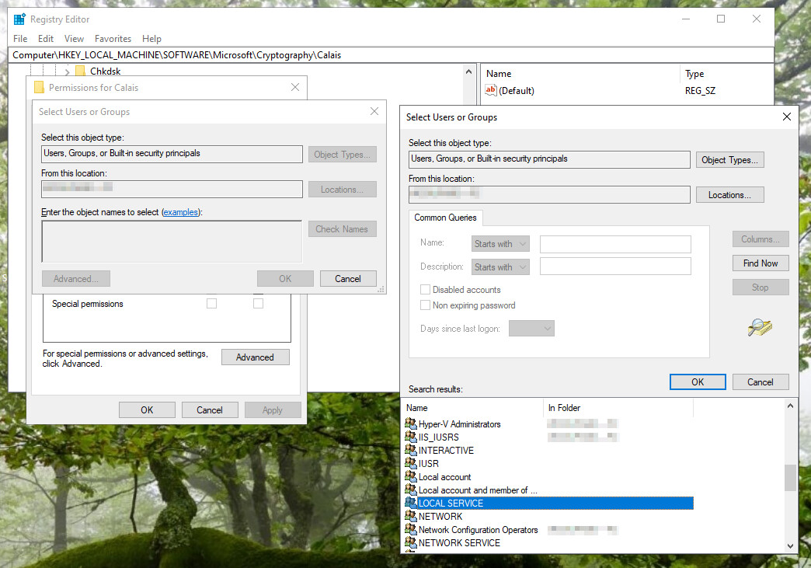811x568 pixels.
Task: Click Cancel in simple Select Users dialog
Action: click(x=348, y=278)
